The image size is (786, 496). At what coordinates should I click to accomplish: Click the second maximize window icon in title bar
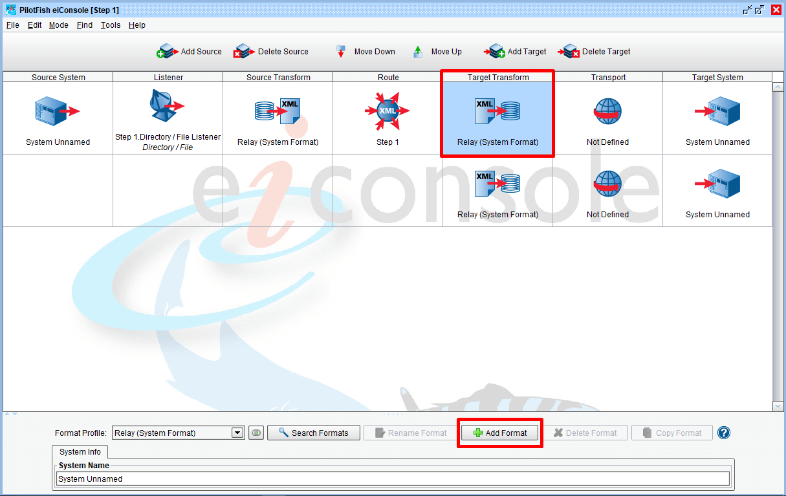(759, 10)
